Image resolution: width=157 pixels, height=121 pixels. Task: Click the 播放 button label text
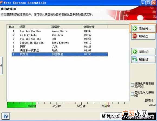coord(143,52)
